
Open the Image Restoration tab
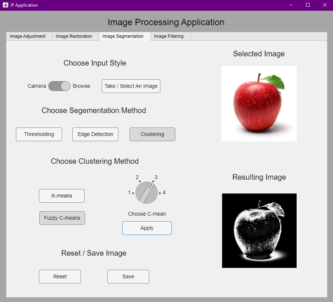74,36
